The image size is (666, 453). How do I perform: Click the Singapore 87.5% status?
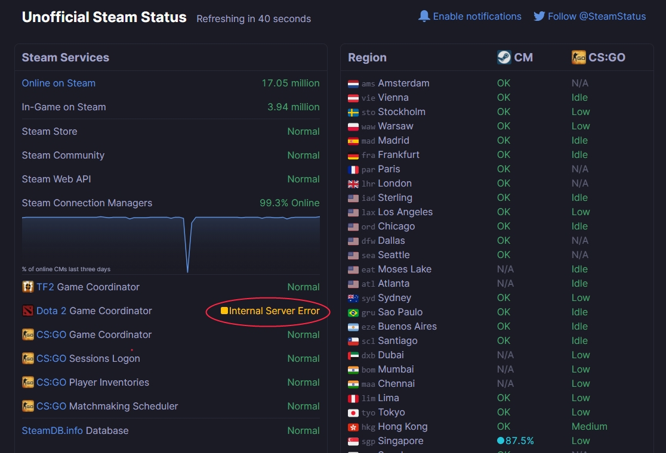point(516,441)
